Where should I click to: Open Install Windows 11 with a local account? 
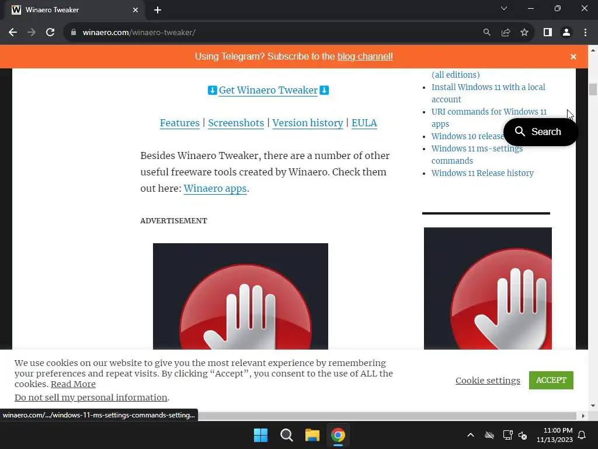point(488,93)
